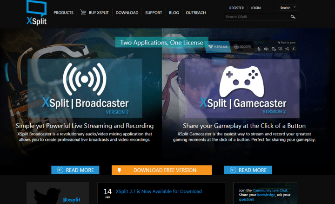Click the circled arrow icon on Broadcaster's Read More
The width and height of the screenshot is (335, 204).
[x=60, y=170]
